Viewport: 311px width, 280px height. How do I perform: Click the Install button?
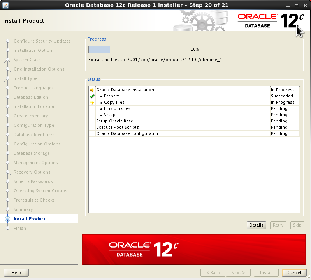(266, 273)
